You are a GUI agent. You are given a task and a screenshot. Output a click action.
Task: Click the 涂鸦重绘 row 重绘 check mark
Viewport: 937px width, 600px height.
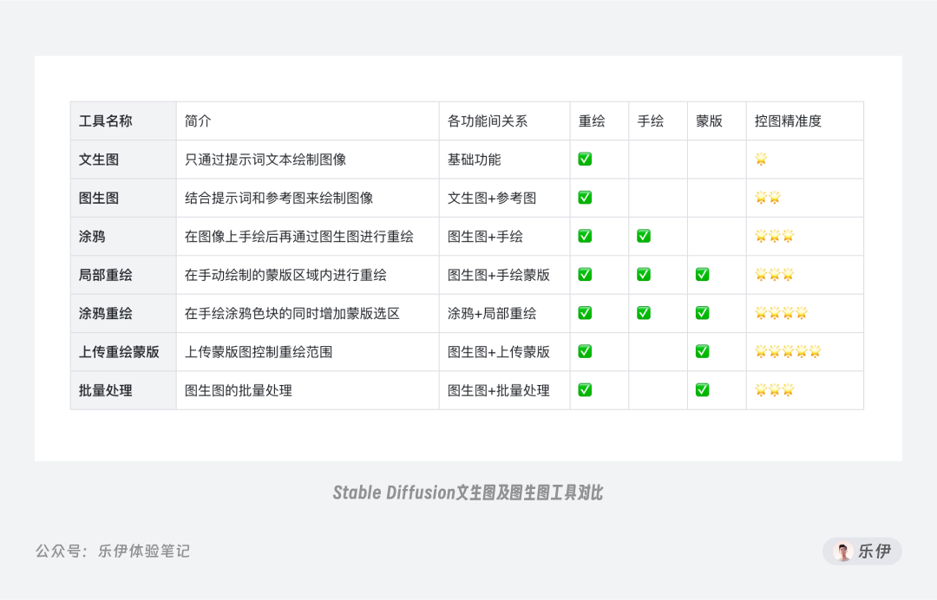(585, 313)
